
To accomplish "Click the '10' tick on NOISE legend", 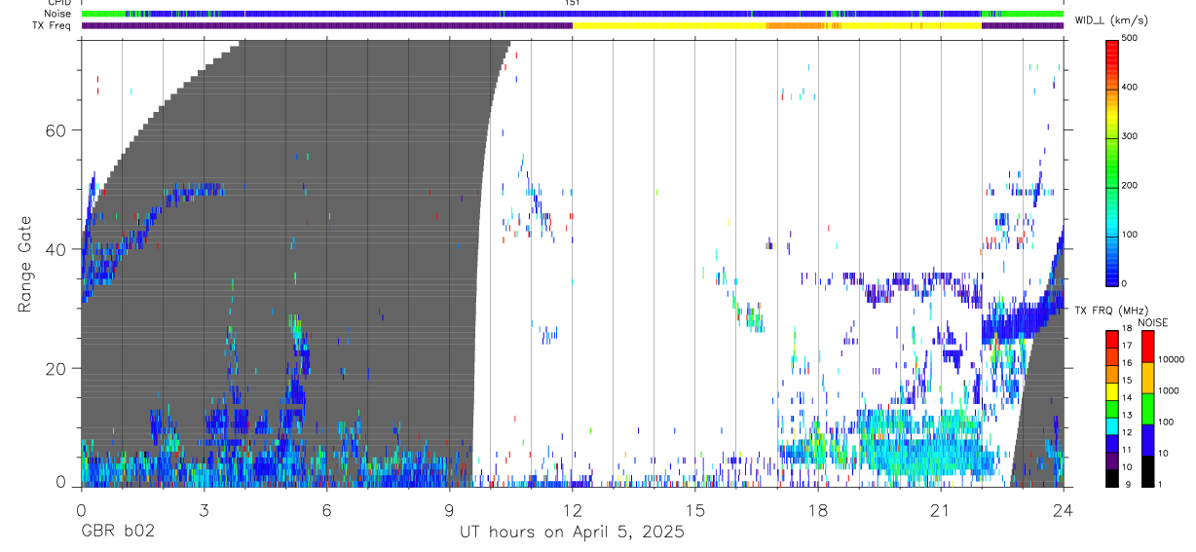I will [1164, 453].
